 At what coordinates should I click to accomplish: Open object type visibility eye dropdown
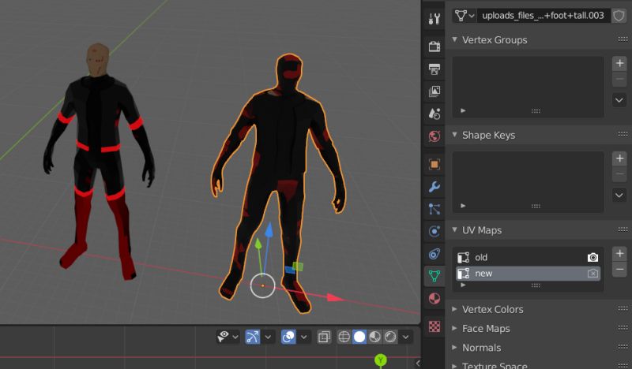coord(228,337)
